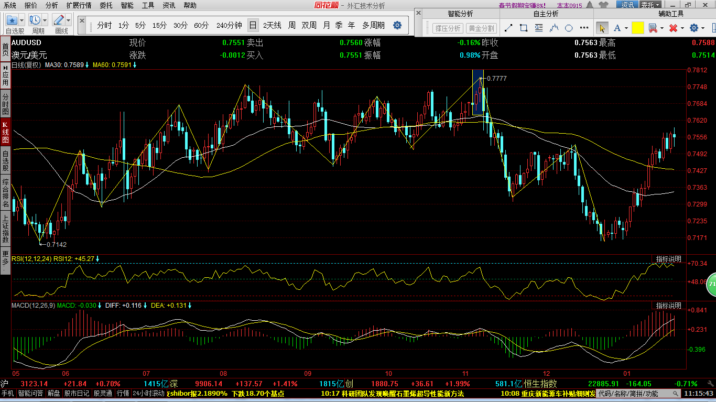Viewport: 716px width, 402px height.
Task: Open the 系统 menu
Action: [10, 5]
